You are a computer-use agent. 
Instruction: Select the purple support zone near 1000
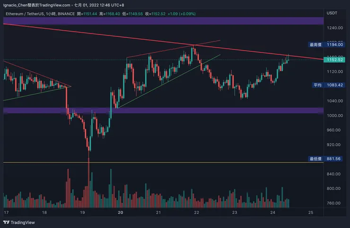pos(163,110)
